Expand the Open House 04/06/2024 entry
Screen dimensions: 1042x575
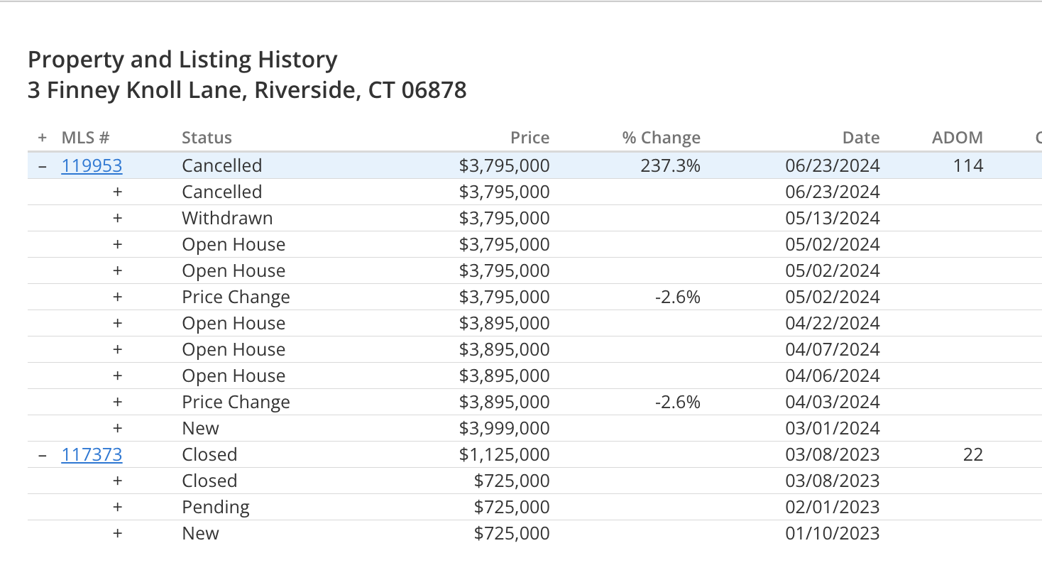(x=118, y=376)
